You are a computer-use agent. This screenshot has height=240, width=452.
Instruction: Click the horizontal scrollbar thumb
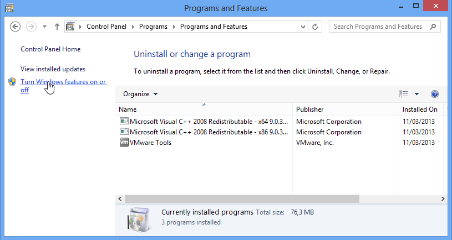tap(242, 199)
